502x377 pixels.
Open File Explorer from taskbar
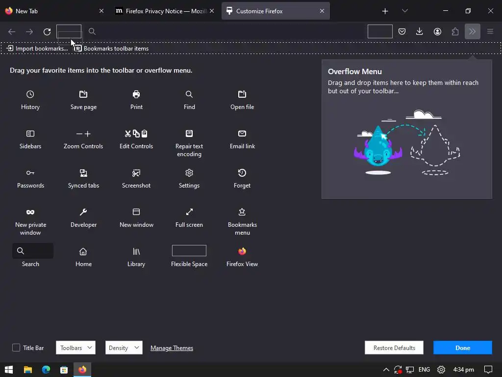[x=28, y=370]
